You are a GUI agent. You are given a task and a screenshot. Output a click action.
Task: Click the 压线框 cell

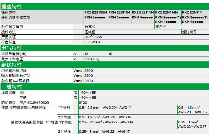click(x=90, y=32)
